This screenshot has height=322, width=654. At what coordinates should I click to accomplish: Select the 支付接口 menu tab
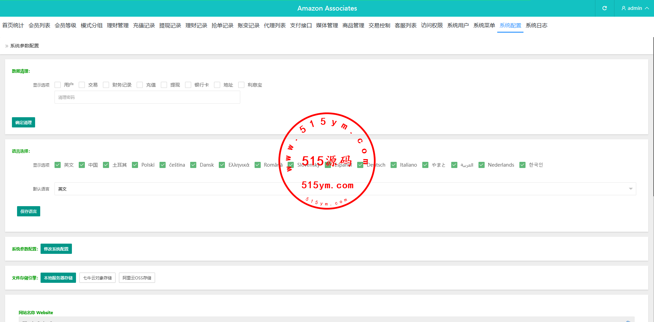[x=301, y=26]
